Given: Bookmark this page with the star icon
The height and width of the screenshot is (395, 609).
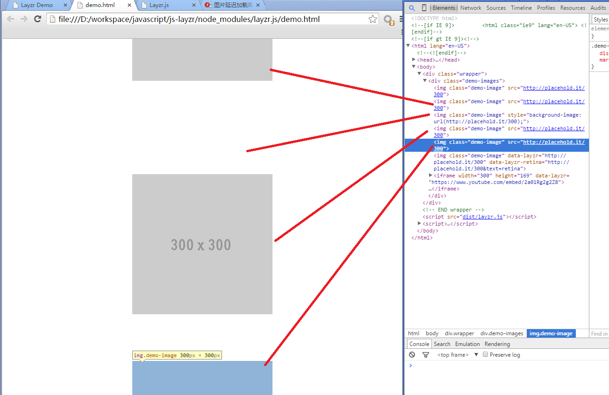Looking at the screenshot, I should pos(373,19).
